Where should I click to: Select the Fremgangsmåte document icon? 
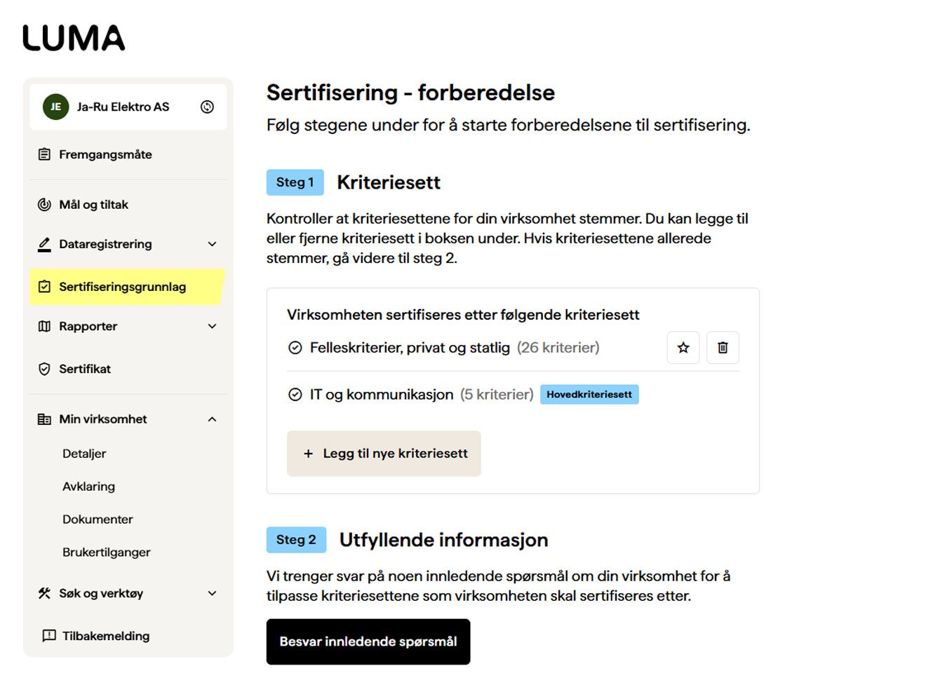click(x=43, y=154)
